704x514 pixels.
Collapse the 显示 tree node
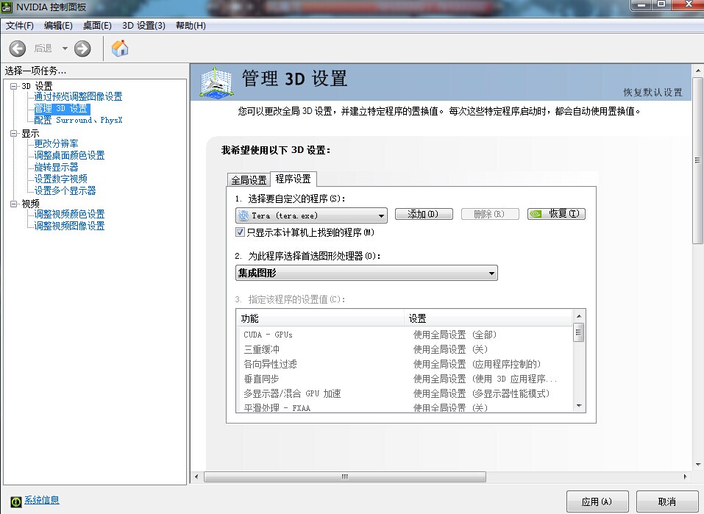[14, 133]
